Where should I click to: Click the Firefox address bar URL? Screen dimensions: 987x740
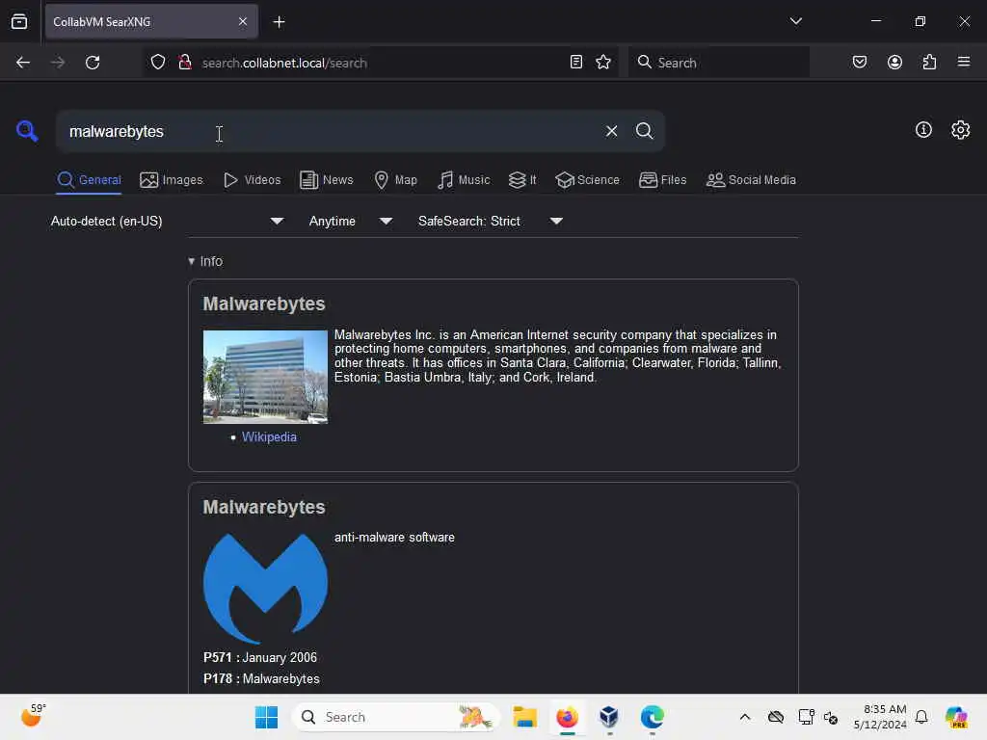(x=284, y=63)
